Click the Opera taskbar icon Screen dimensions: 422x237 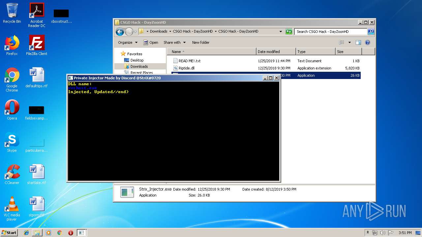coord(71,233)
